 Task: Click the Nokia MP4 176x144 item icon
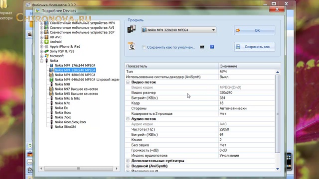[x=51, y=65]
